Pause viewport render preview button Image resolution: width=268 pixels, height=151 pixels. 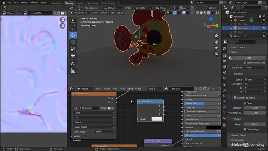pyautogui.click(x=217, y=13)
